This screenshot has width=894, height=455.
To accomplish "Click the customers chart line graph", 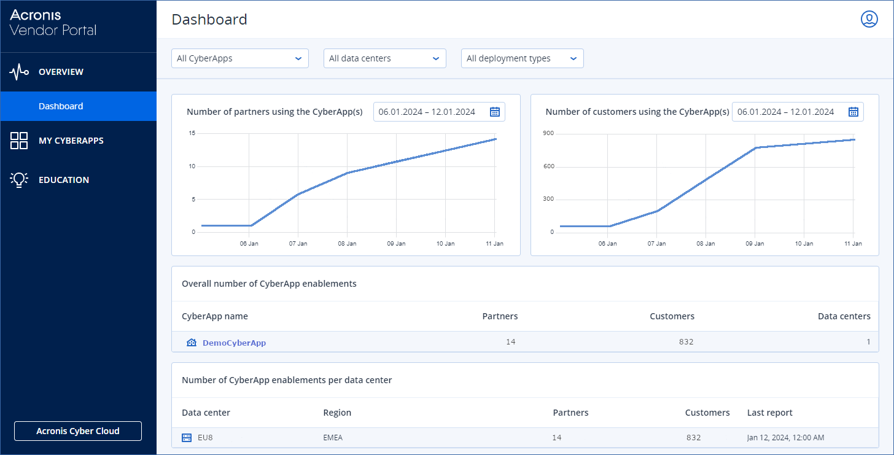I will click(x=706, y=183).
